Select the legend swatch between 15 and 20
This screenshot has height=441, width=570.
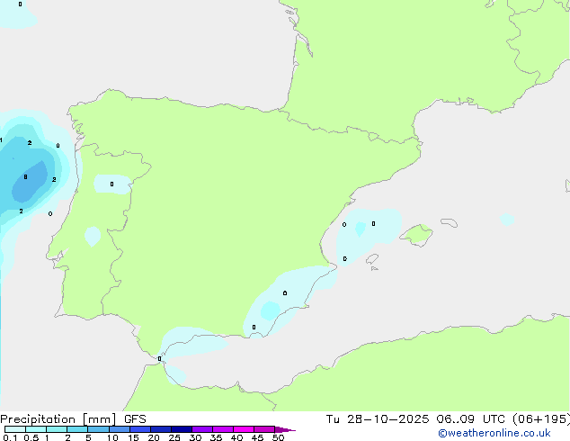tap(140, 429)
